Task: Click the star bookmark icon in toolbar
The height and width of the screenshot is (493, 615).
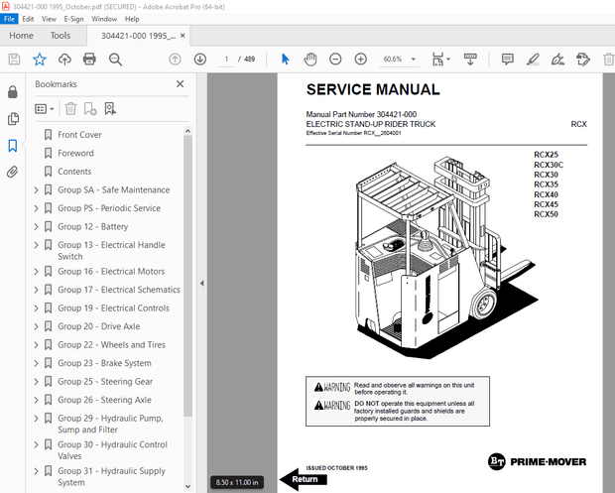Action: [40, 60]
